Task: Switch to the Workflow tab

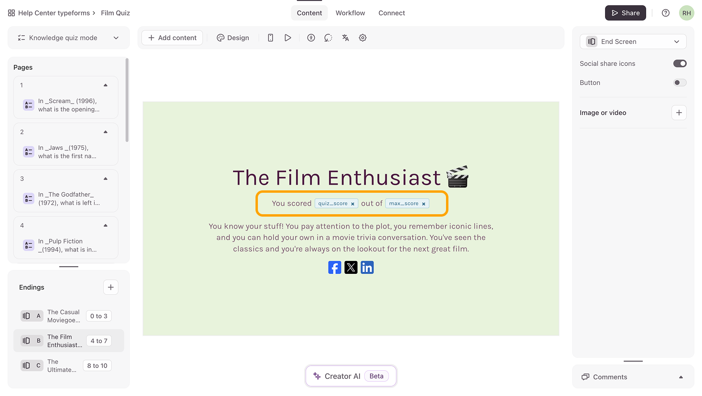Action: pyautogui.click(x=350, y=13)
